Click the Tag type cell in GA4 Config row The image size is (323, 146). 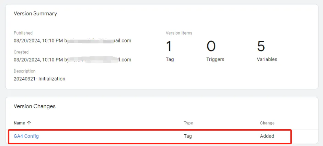188,136
